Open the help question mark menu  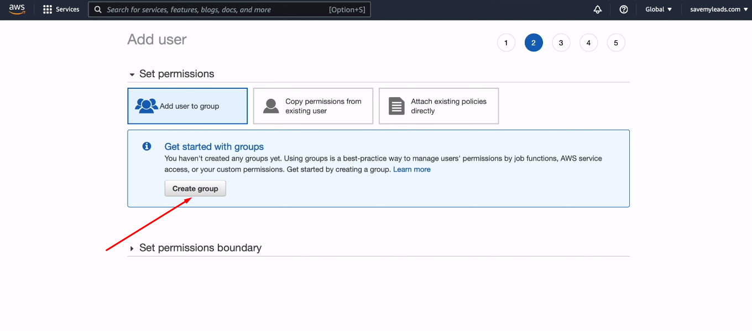pos(624,9)
